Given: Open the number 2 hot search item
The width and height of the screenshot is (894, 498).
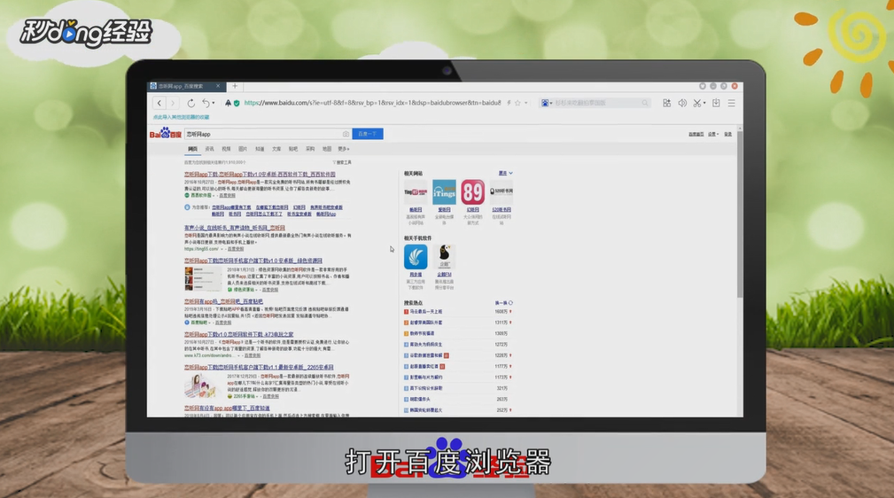Looking at the screenshot, I should (x=426, y=323).
